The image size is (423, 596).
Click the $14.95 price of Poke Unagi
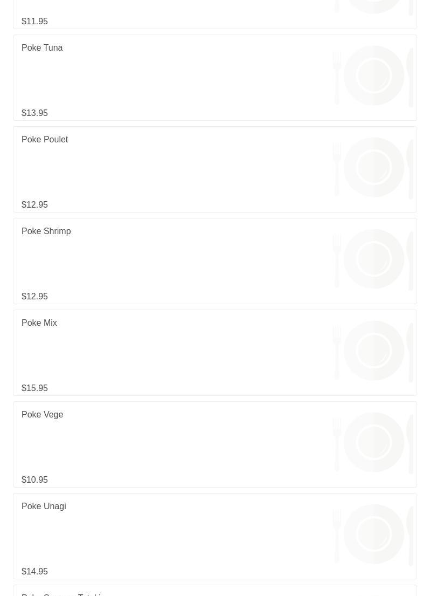point(34,572)
